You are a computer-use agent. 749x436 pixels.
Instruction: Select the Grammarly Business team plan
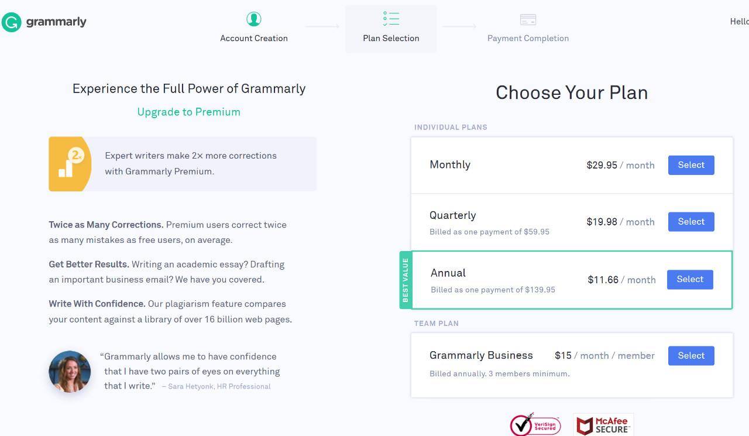click(691, 356)
